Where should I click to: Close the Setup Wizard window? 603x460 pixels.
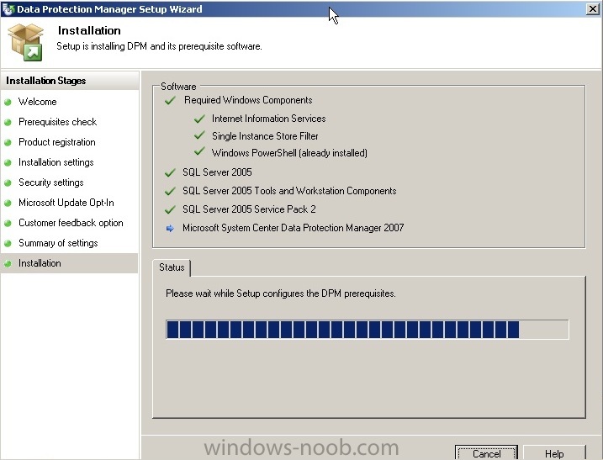click(593, 9)
